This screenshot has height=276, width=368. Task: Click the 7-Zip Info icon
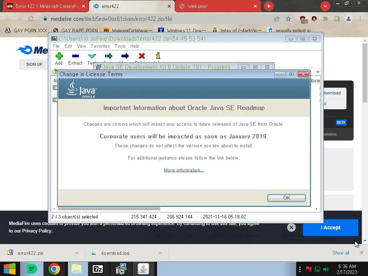(x=158, y=56)
